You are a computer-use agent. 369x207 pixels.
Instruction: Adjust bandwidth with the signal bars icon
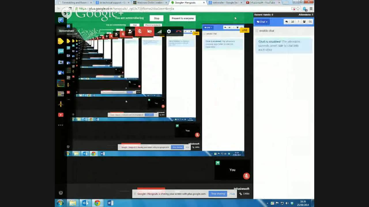[159, 32]
